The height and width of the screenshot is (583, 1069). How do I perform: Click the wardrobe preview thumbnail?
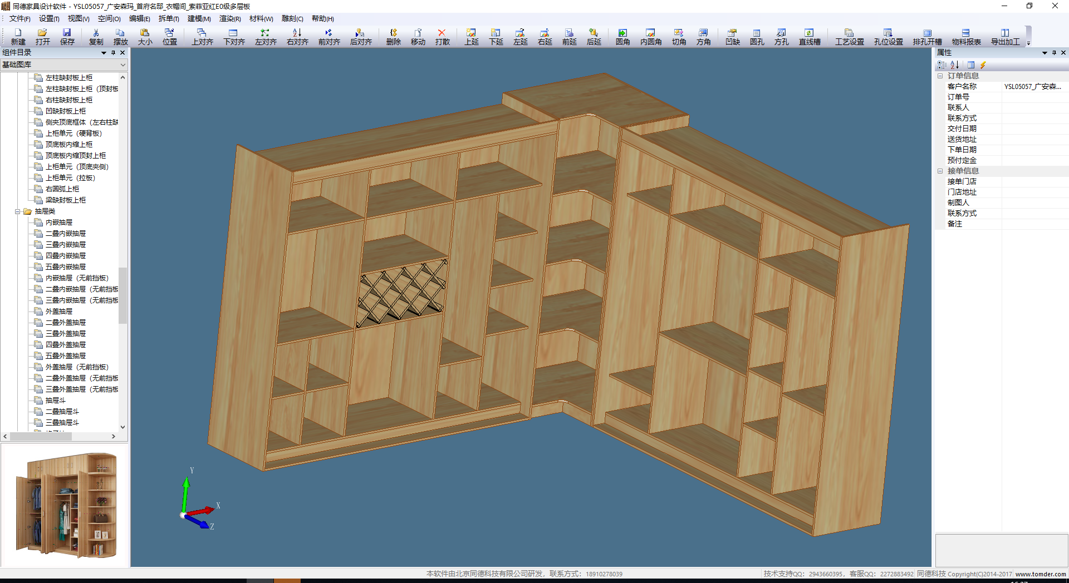point(65,505)
